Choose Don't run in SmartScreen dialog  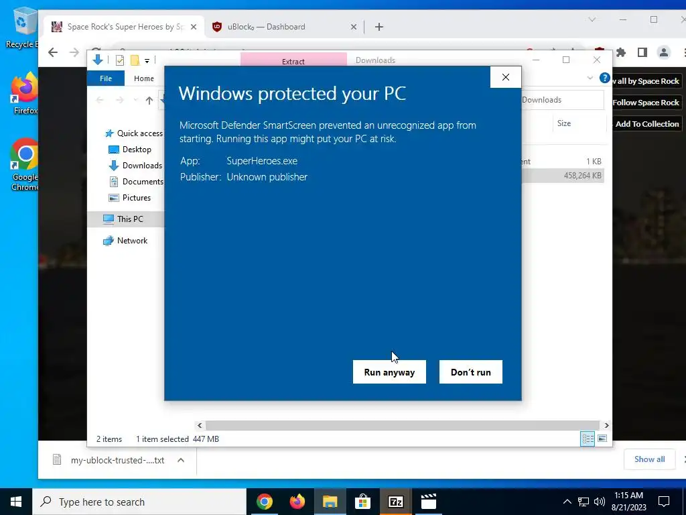tap(471, 371)
